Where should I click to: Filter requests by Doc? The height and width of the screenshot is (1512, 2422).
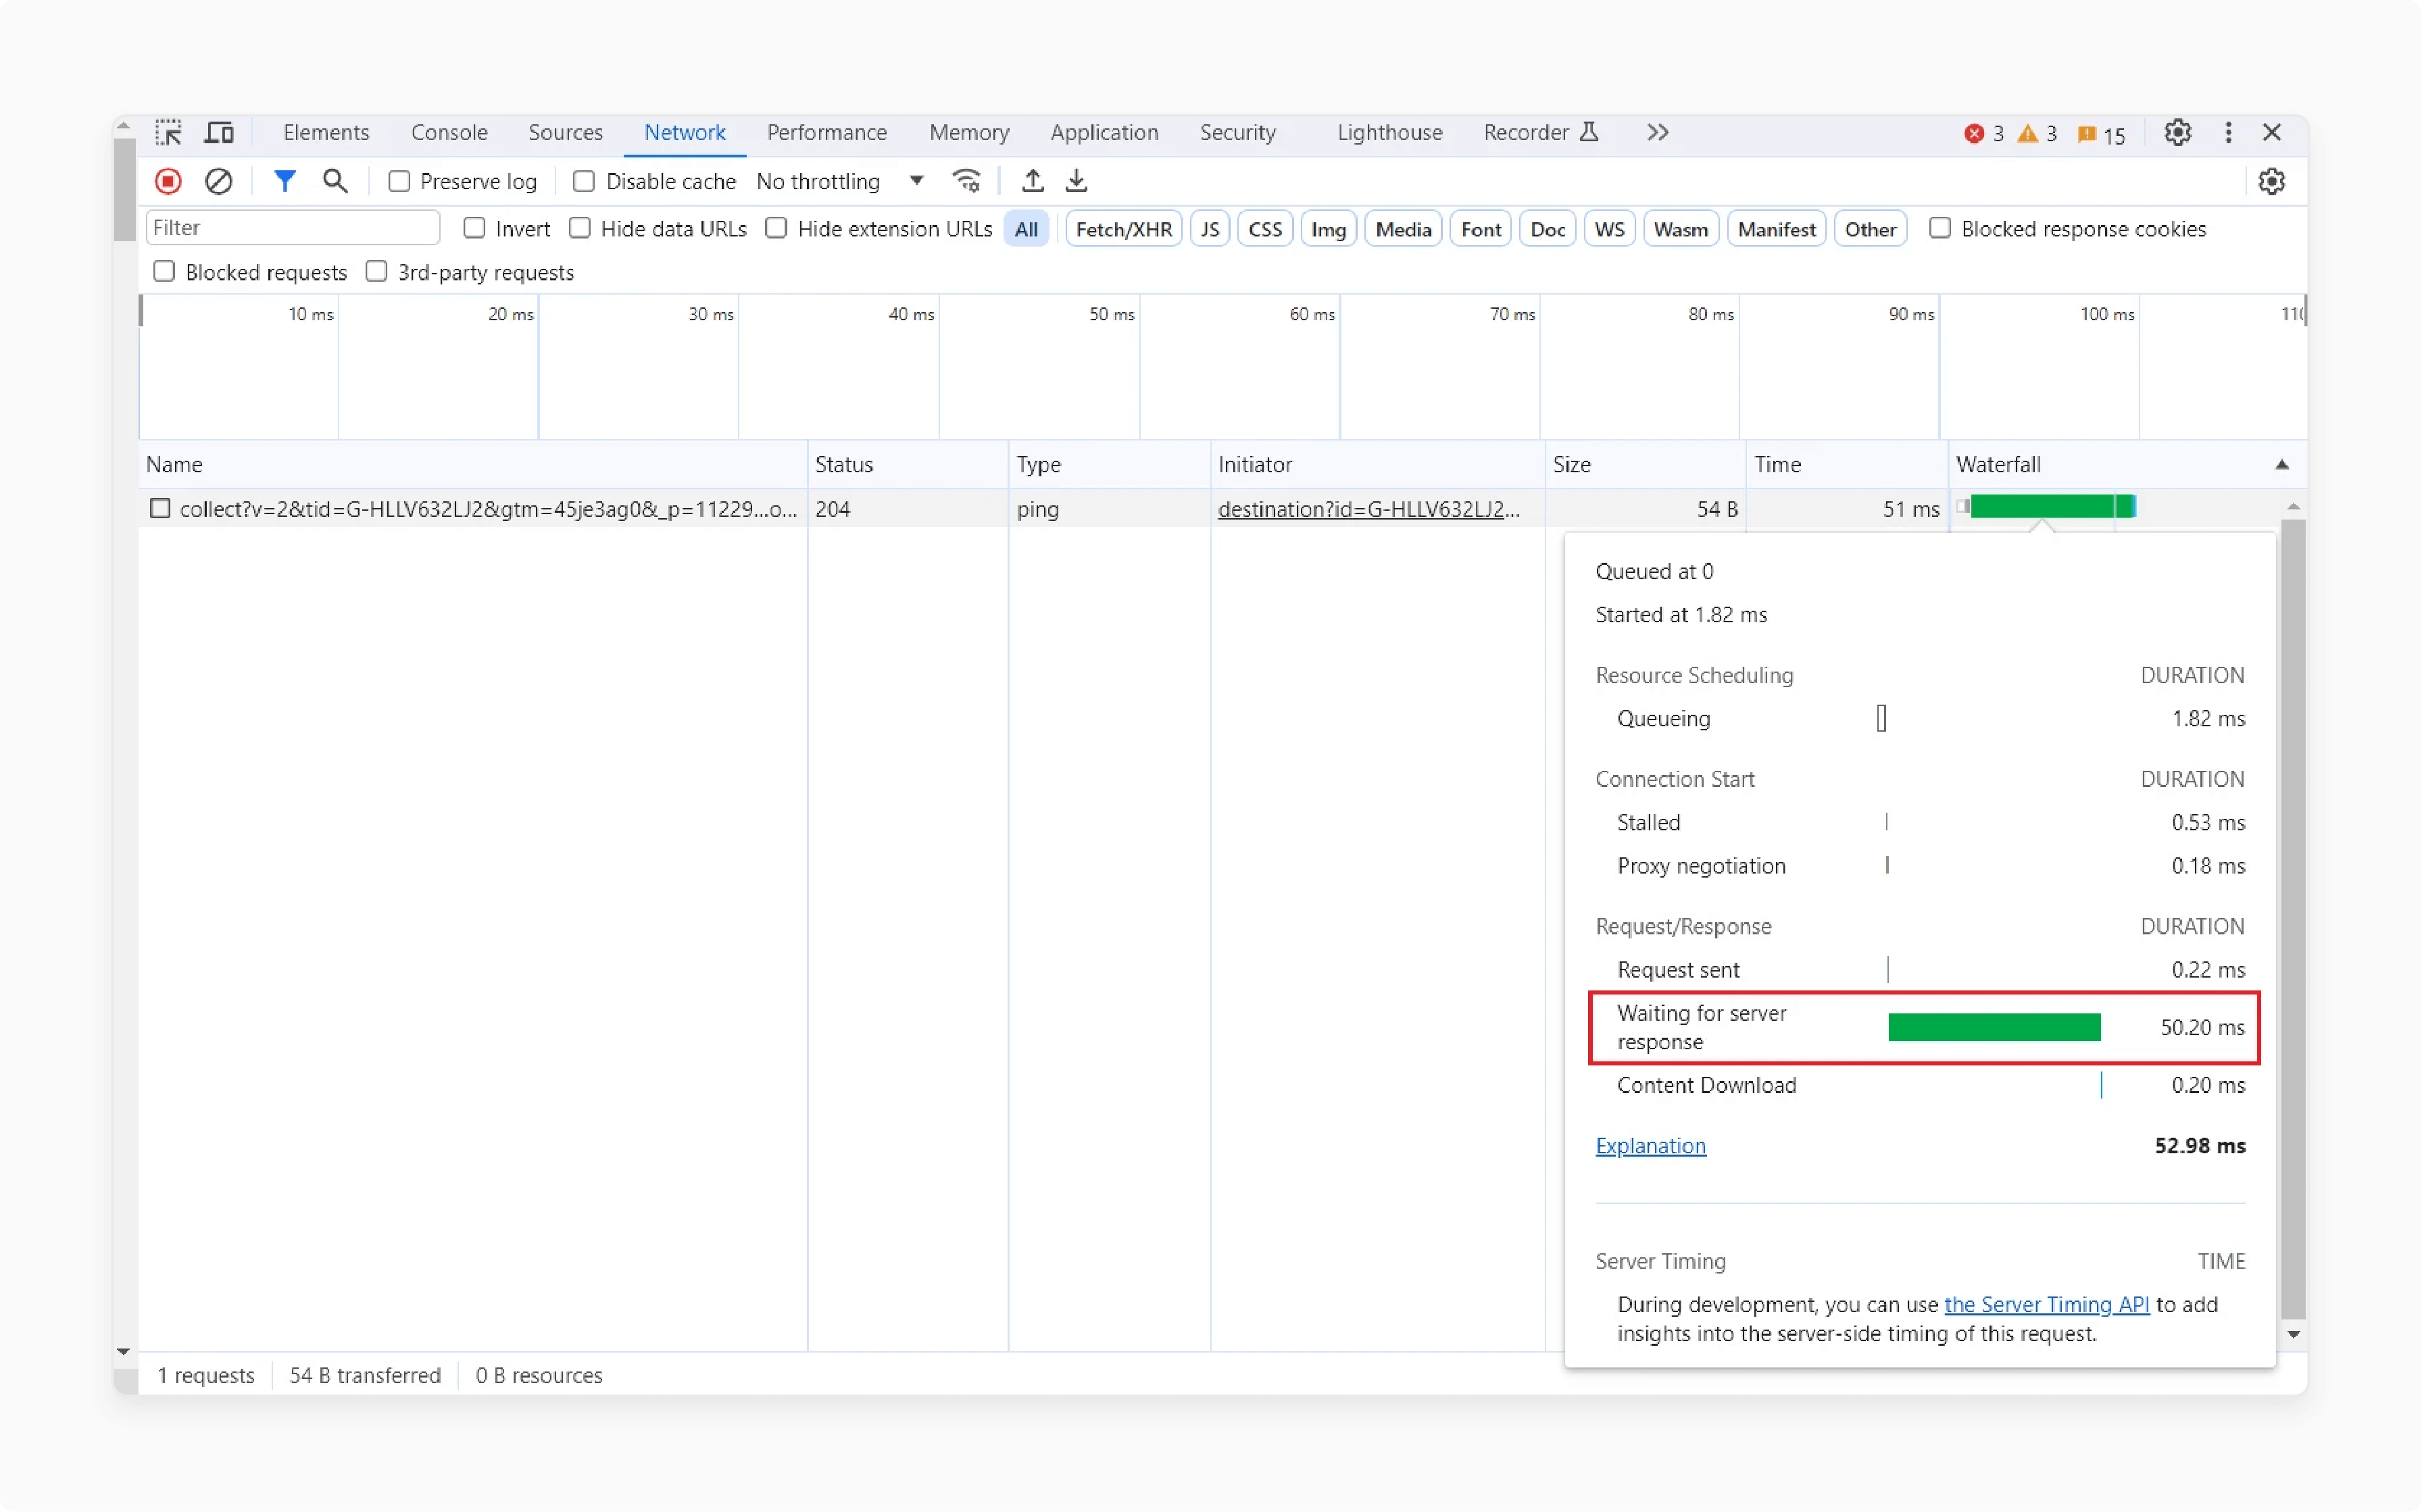coord(1547,229)
